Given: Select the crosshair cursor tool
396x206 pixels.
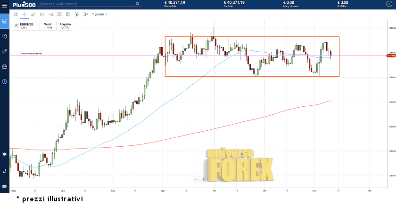Looking at the screenshot, I should coord(25,14).
